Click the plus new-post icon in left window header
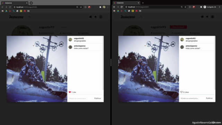The height and width of the screenshot is (125, 222). tap(96, 17)
